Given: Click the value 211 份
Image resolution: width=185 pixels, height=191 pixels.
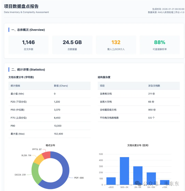Looking at the screenshot, I should coord(152,94).
